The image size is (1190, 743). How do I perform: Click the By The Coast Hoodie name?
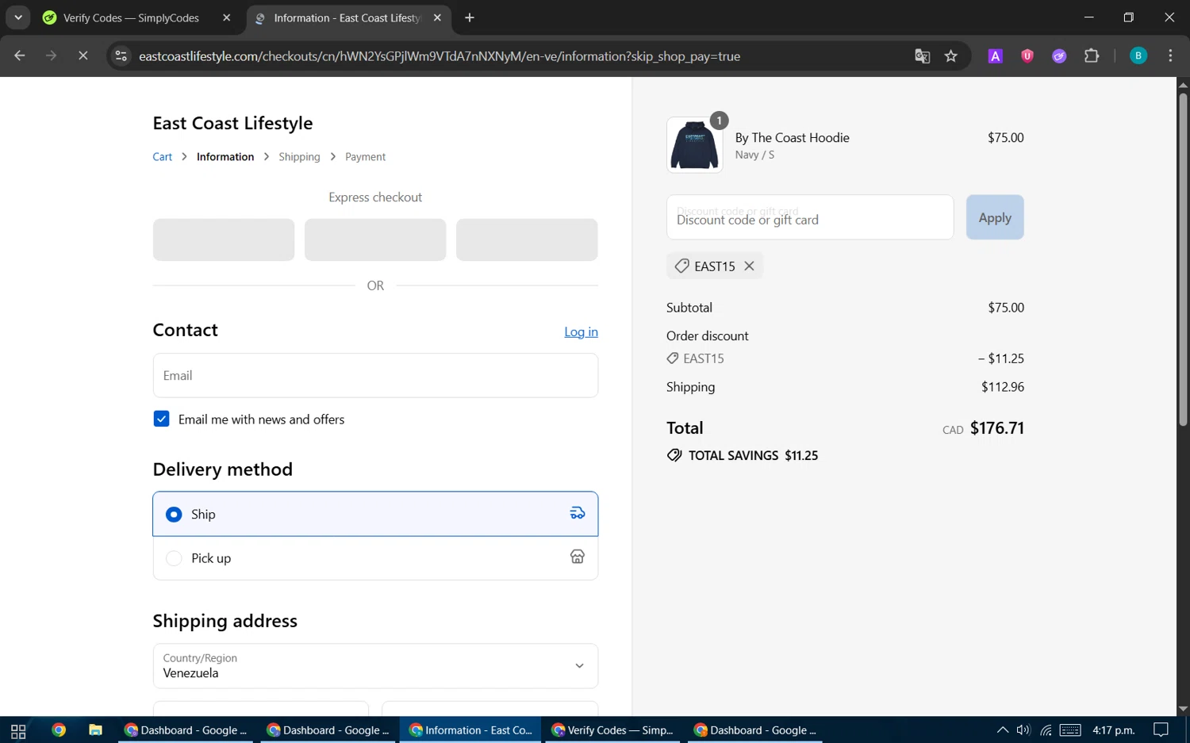(792, 138)
